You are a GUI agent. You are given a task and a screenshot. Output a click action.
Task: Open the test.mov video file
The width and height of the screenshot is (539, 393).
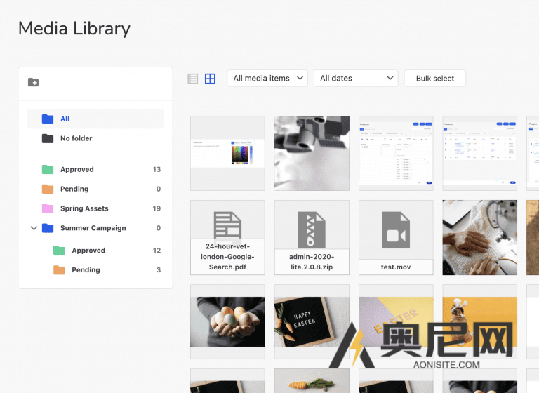[396, 238]
